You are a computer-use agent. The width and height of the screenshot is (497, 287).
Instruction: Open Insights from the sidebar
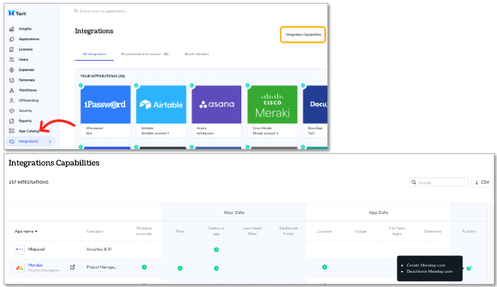(25, 29)
